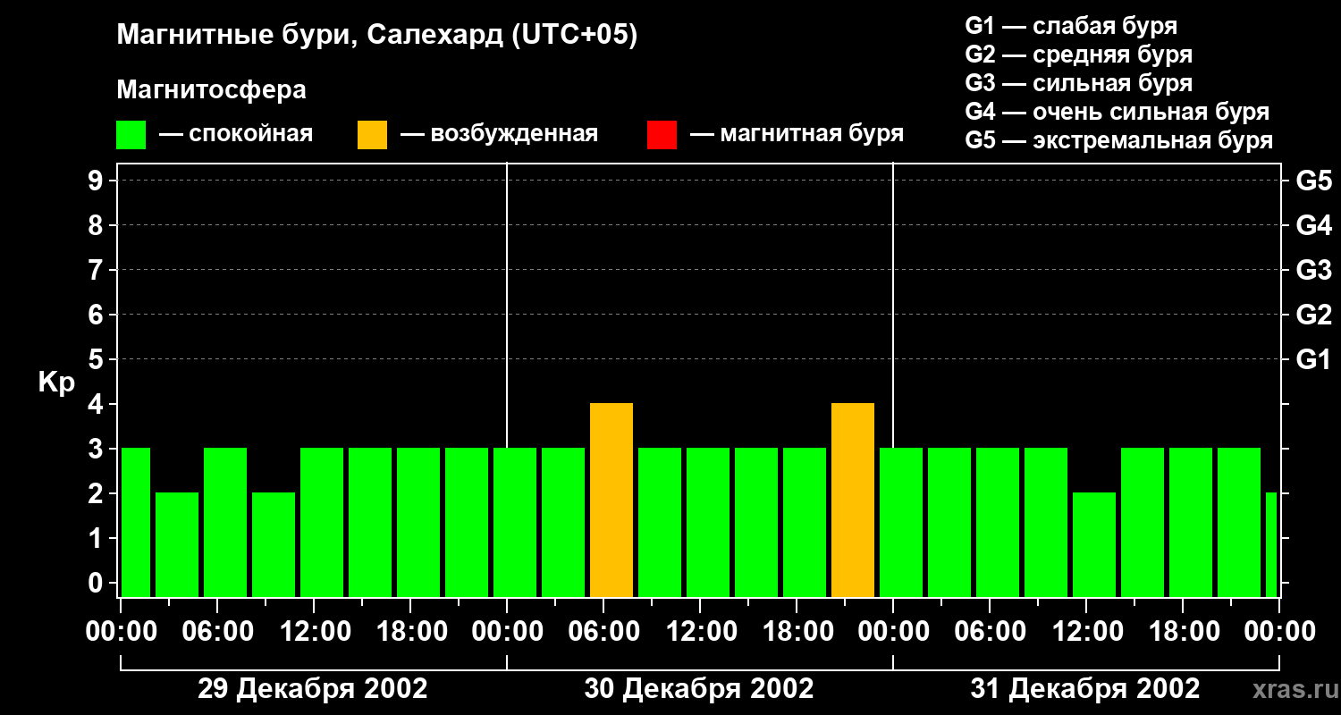
Task: Click the '— спокойная' legend label
Action: point(236,134)
